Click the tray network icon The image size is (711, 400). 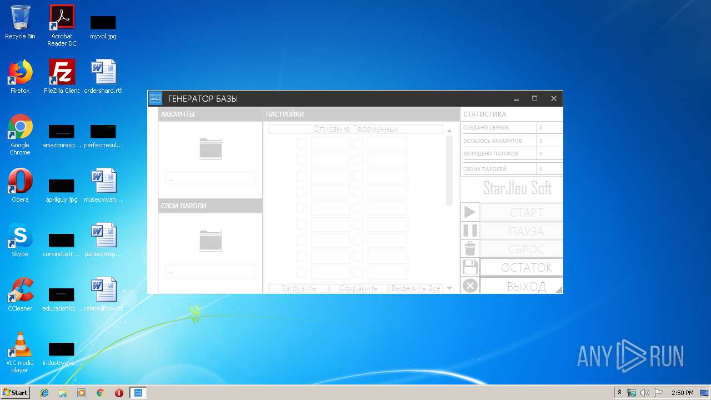(632, 393)
